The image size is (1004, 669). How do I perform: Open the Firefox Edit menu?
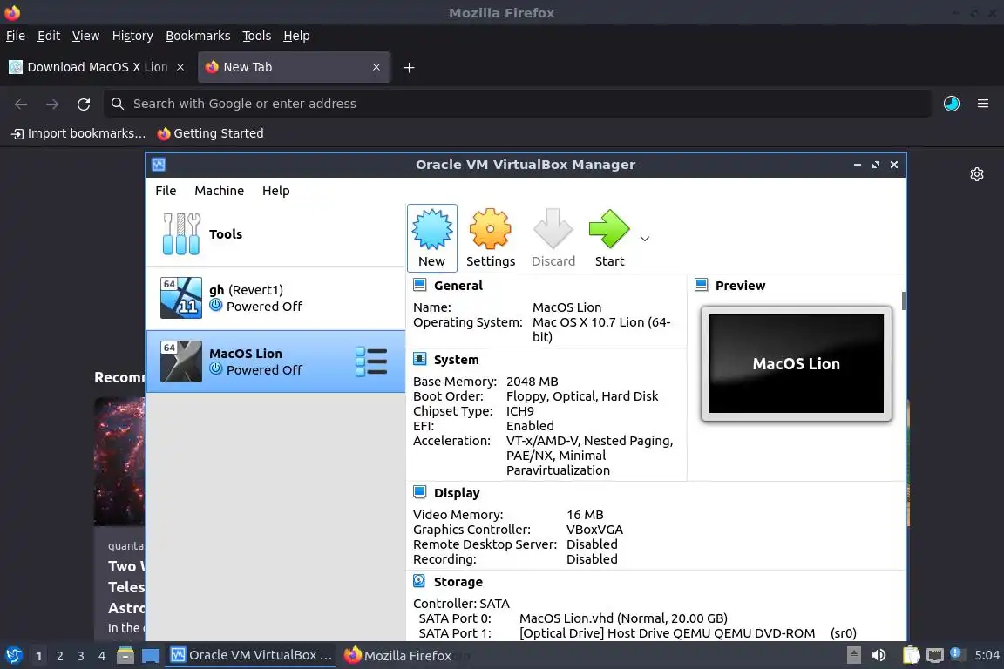(49, 36)
